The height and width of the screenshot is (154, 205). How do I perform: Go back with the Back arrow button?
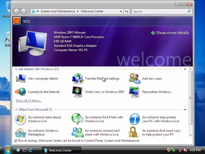[16, 11]
